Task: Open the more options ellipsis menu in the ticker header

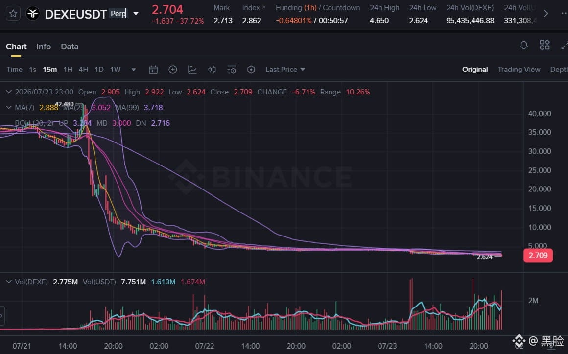Action: [564, 13]
